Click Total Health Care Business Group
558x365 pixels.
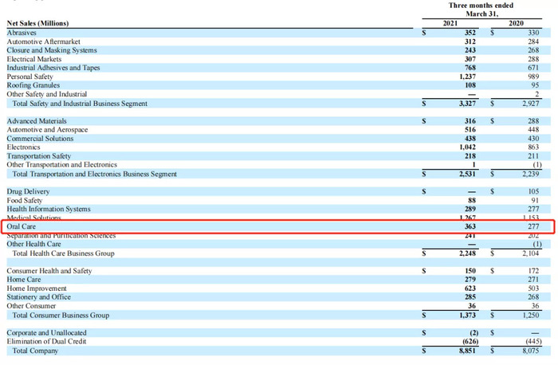click(x=63, y=253)
